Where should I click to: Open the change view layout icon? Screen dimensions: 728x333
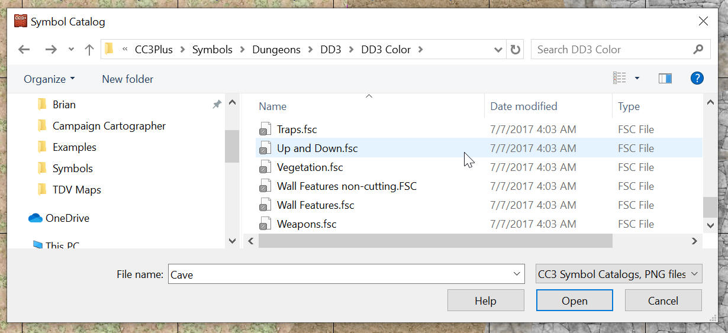click(620, 78)
